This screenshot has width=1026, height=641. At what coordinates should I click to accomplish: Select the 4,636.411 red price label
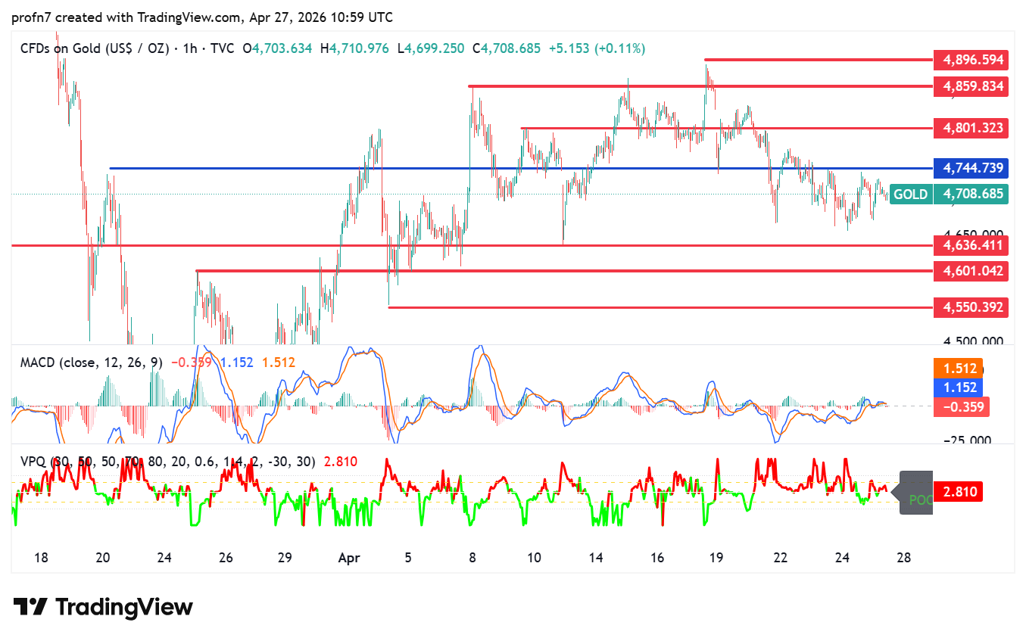[x=971, y=245]
